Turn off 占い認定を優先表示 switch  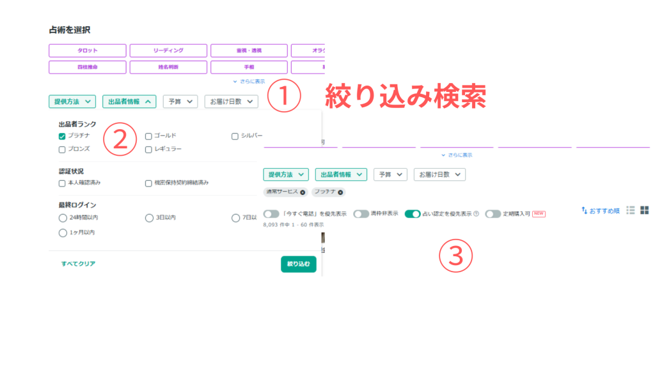[413, 214]
